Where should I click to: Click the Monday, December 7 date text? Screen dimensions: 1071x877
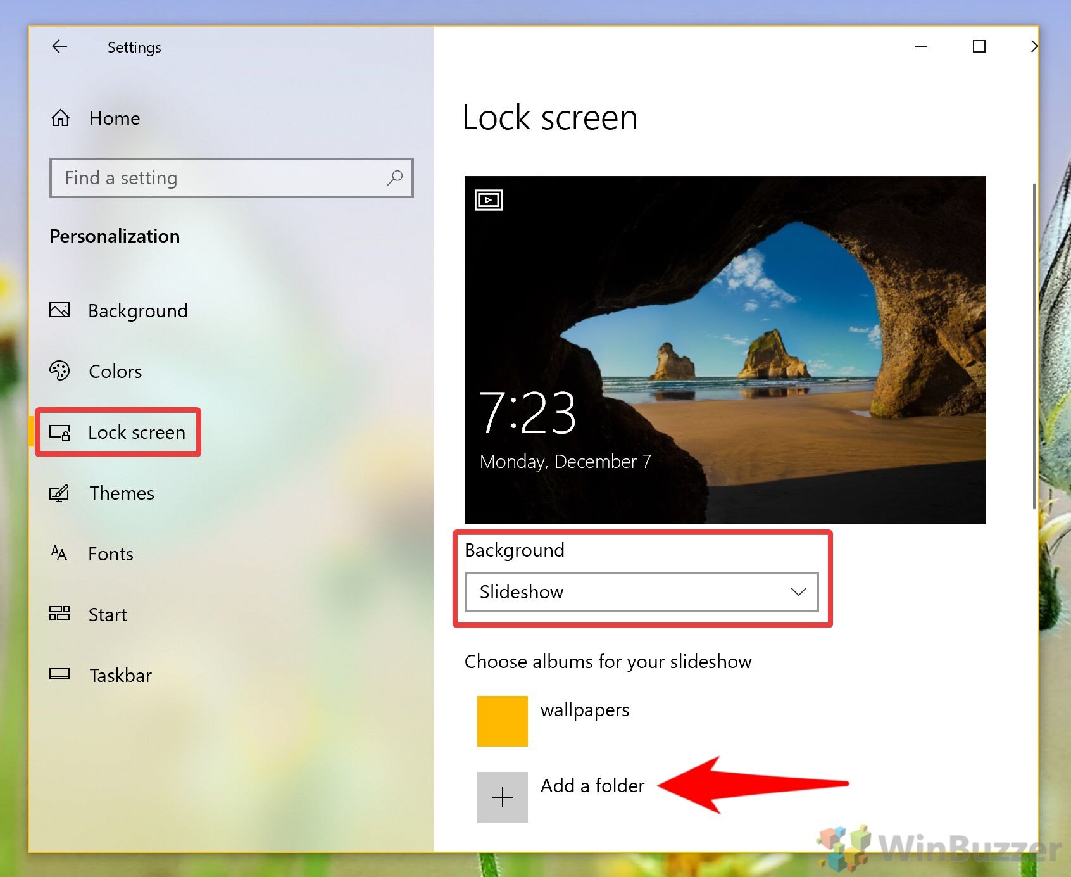pyautogui.click(x=565, y=462)
